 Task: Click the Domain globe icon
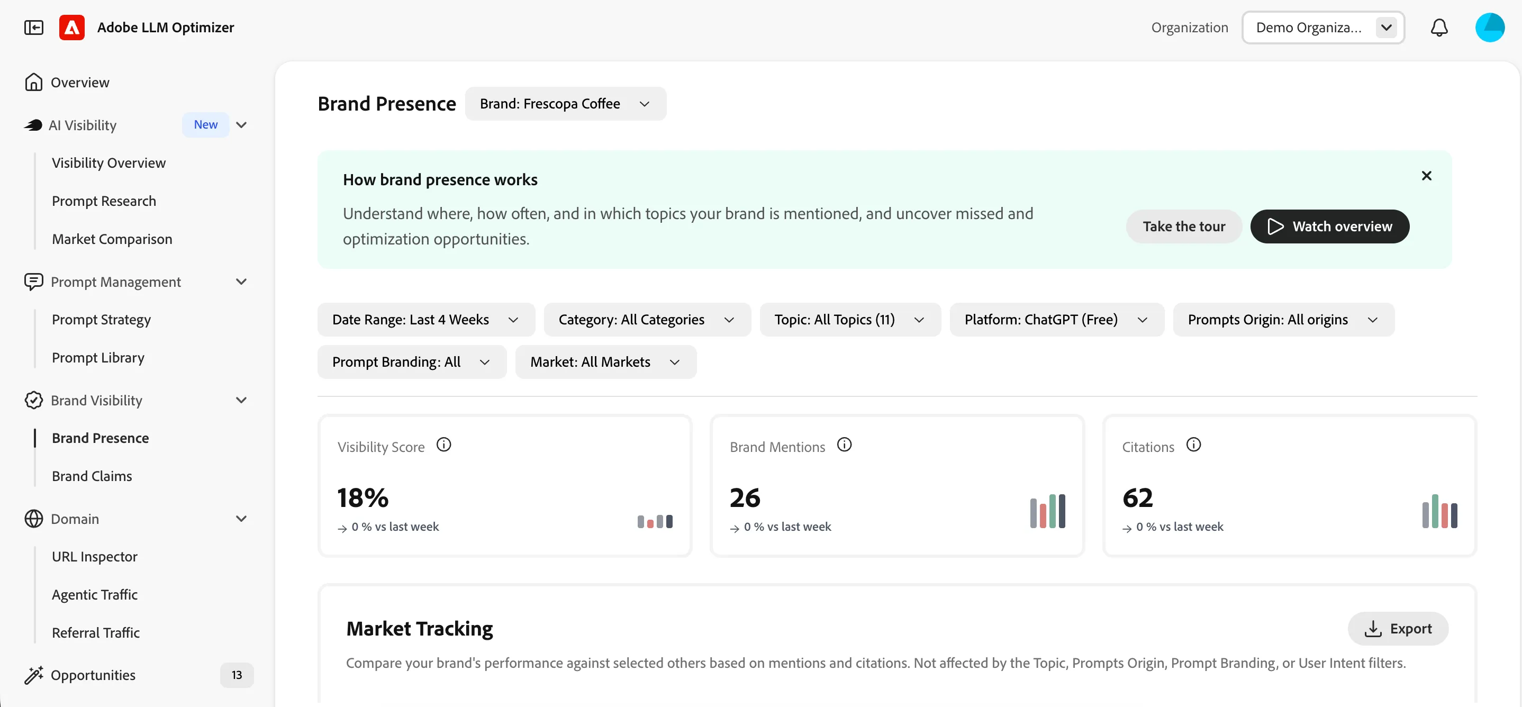click(34, 519)
